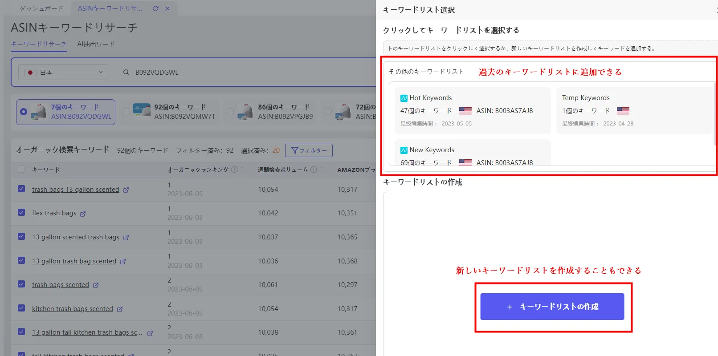Click キーワードリストの作成 button
The height and width of the screenshot is (356, 718).
552,307
